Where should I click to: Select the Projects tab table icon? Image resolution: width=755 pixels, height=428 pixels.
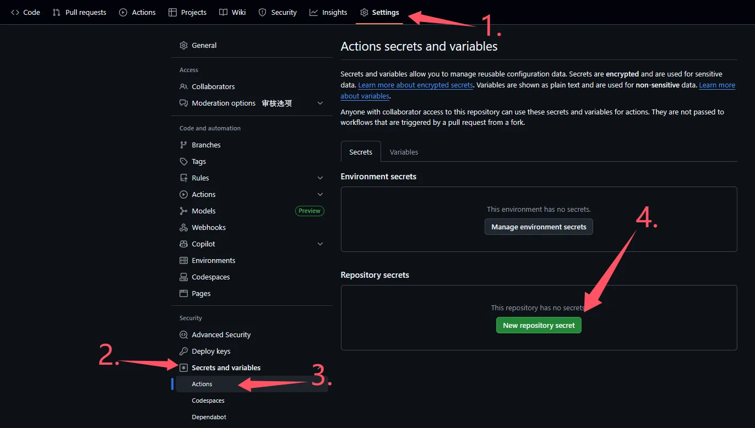pos(173,12)
